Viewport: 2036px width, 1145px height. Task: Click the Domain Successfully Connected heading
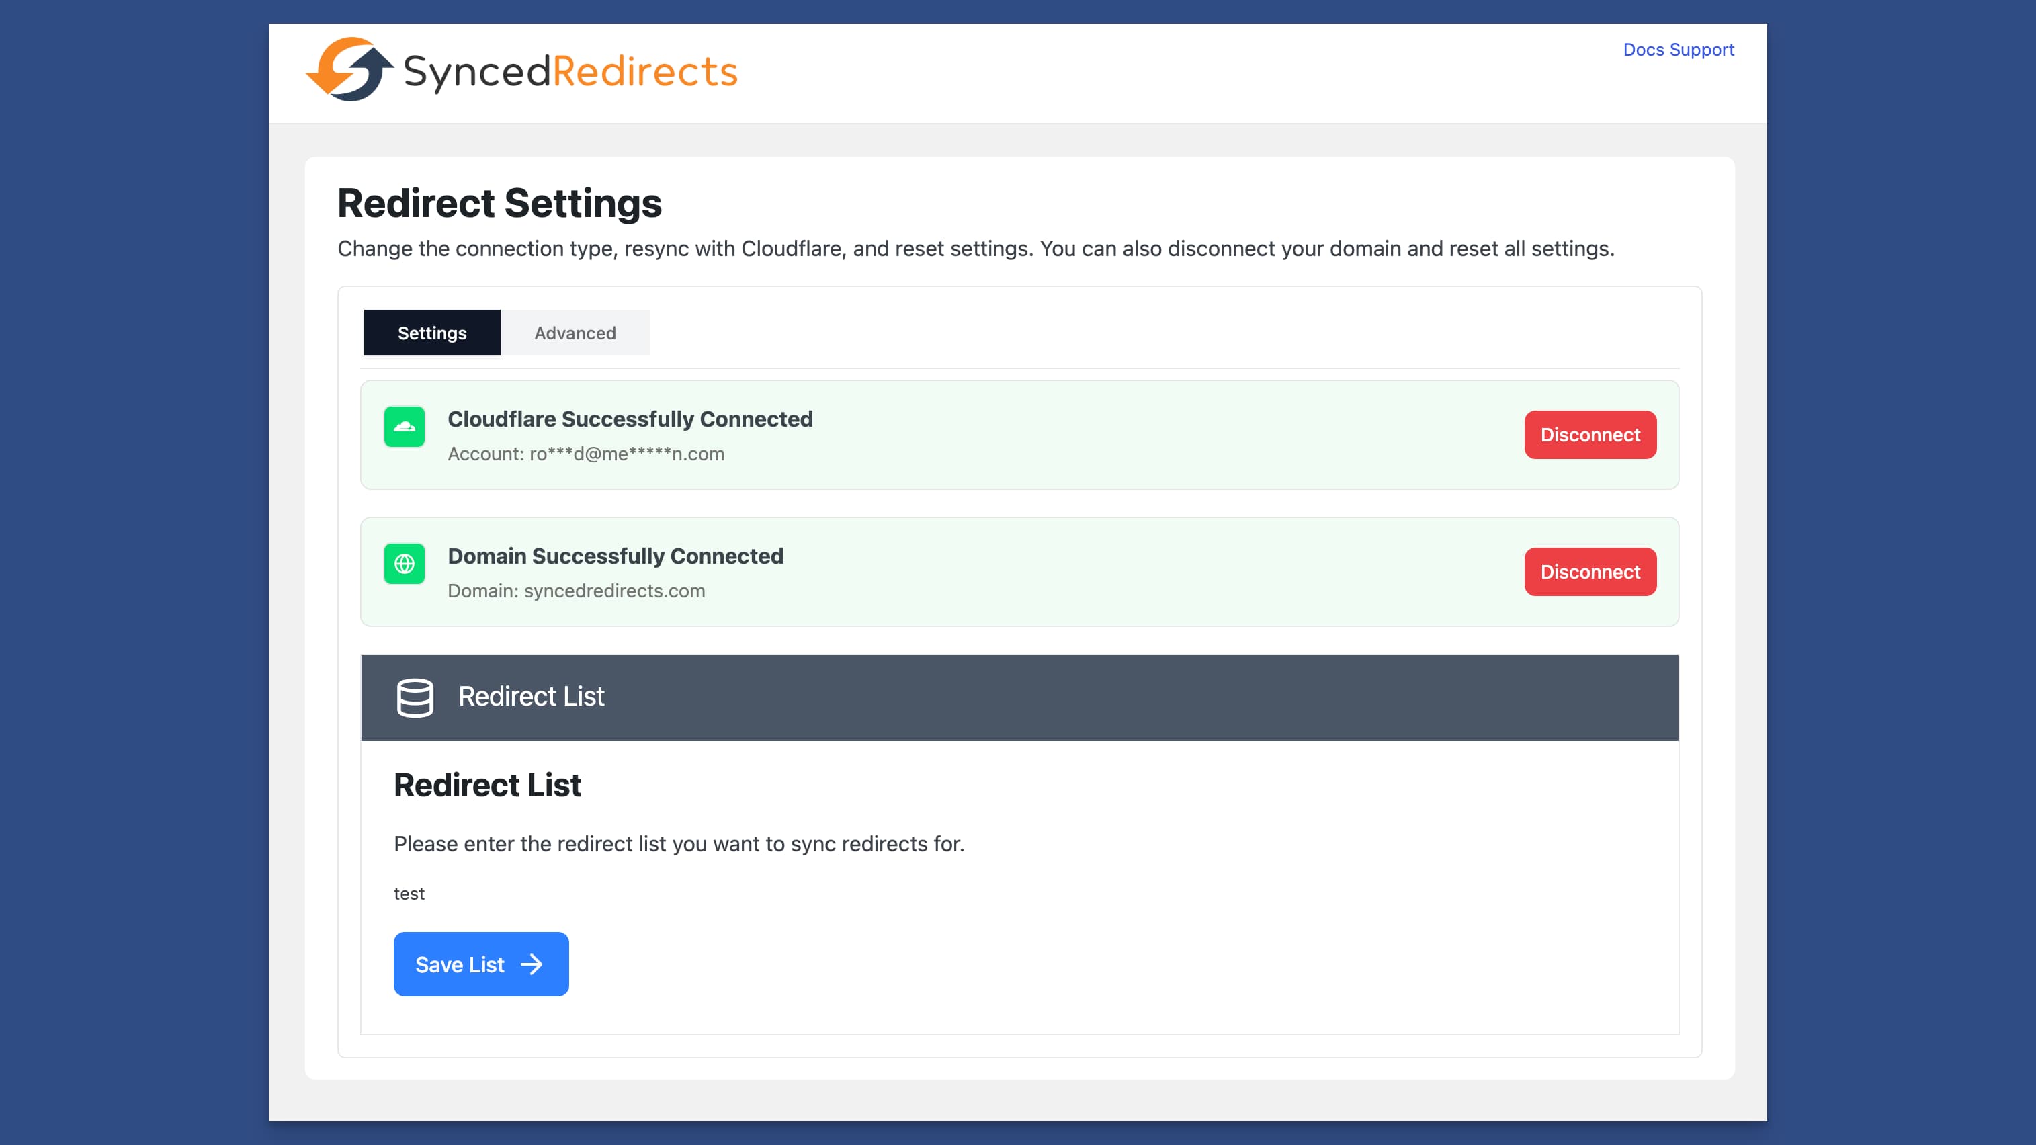[615, 556]
